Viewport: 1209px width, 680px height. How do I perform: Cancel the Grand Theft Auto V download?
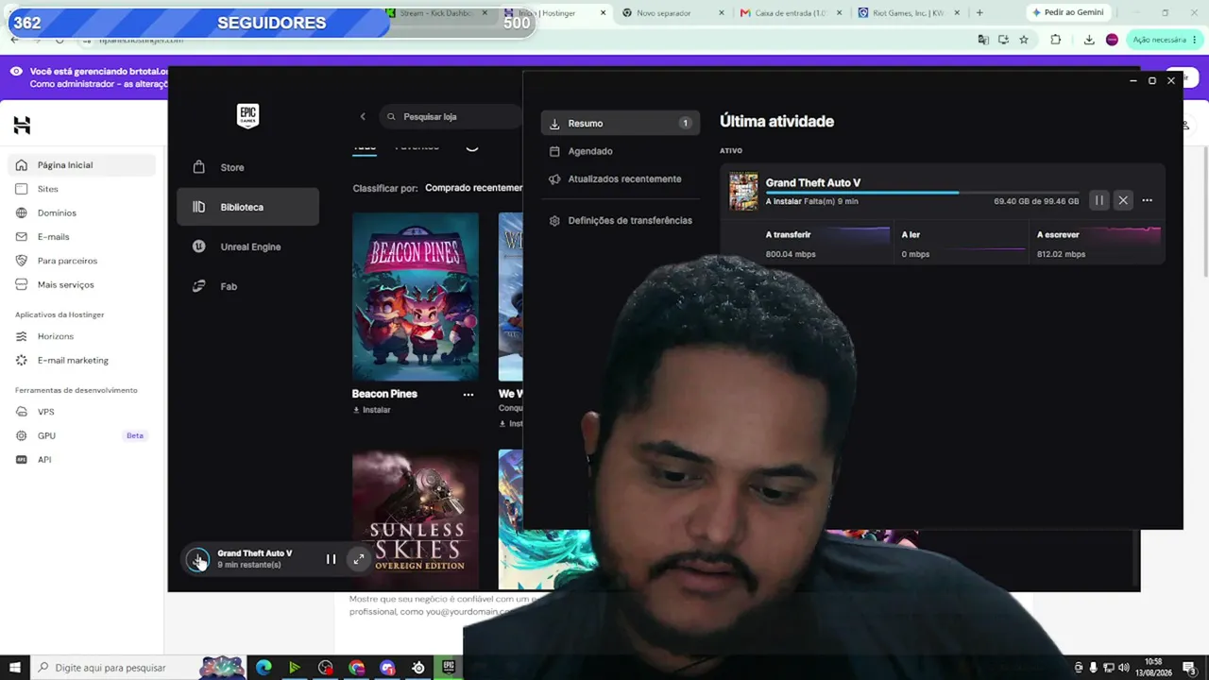click(1123, 200)
